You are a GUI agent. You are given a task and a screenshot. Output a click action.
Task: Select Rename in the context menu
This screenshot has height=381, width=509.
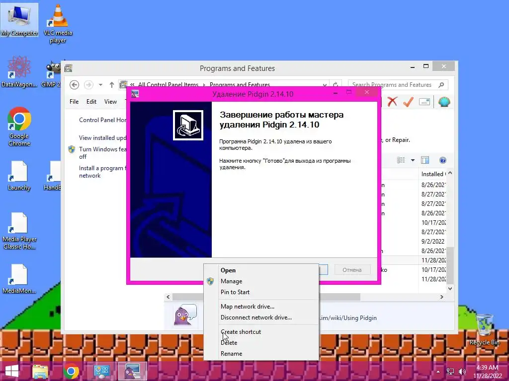231,353
